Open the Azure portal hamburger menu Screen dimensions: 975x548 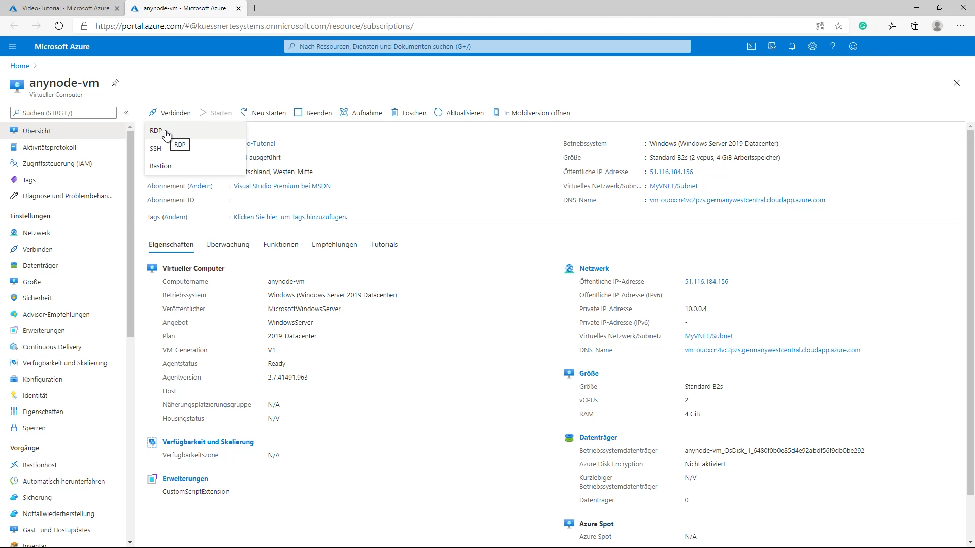(x=12, y=46)
